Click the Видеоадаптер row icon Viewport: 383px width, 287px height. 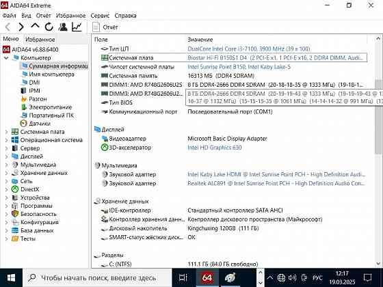[x=105, y=138]
